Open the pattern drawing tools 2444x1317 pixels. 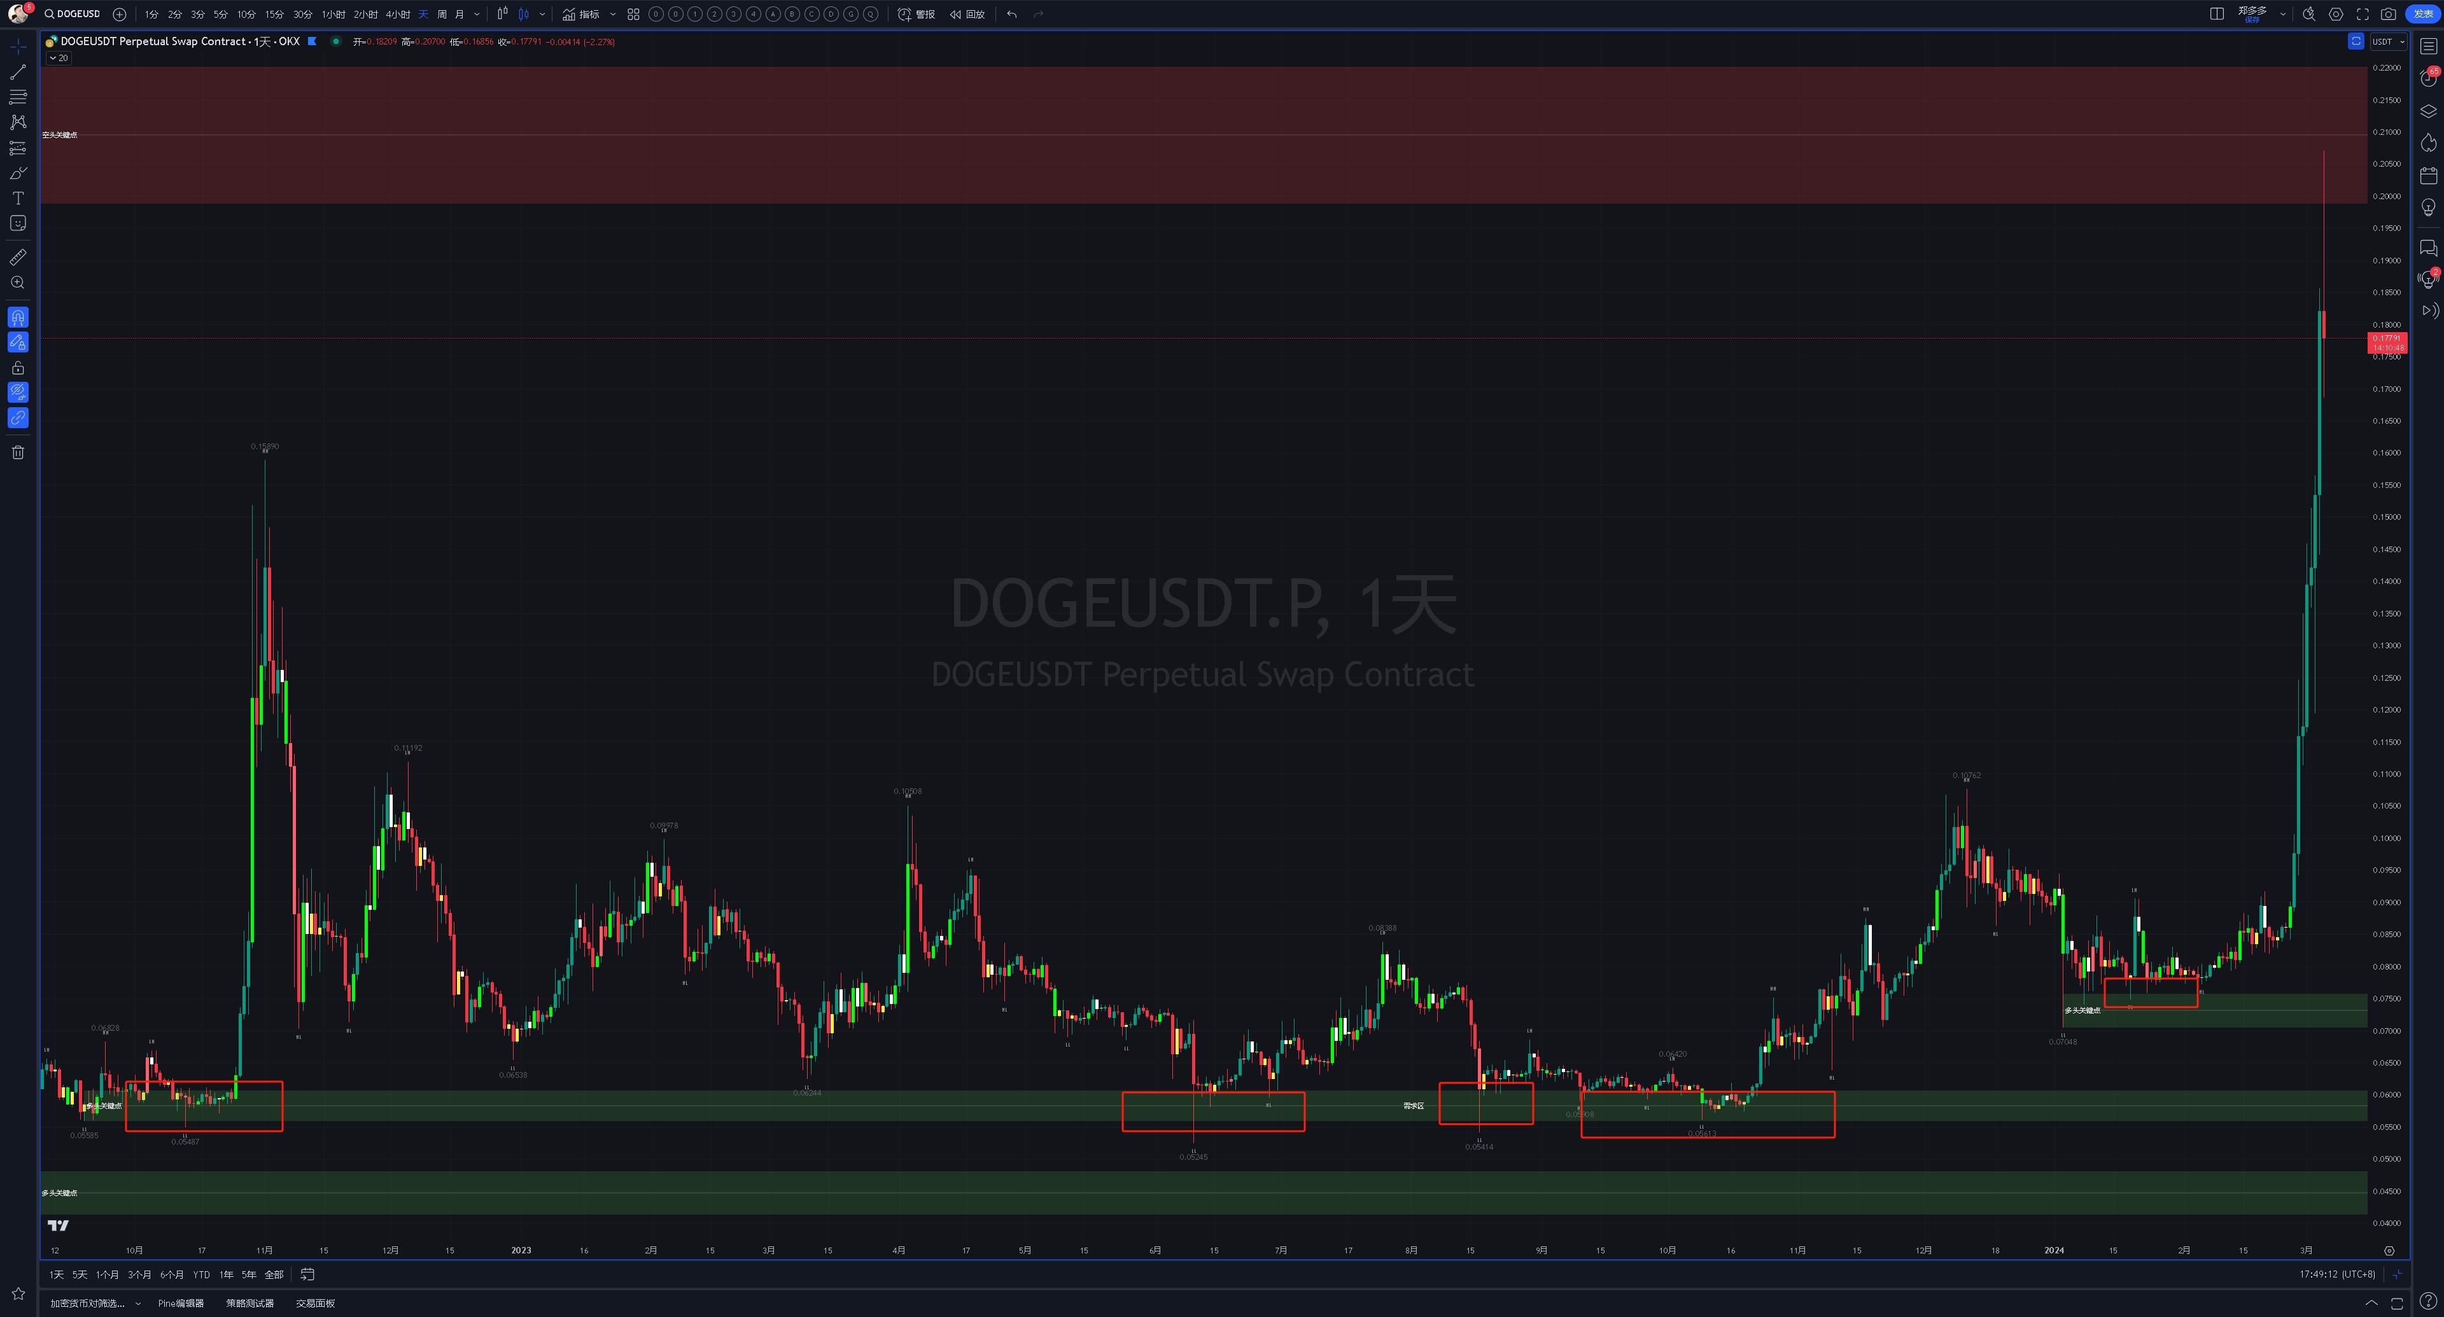pyautogui.click(x=18, y=122)
